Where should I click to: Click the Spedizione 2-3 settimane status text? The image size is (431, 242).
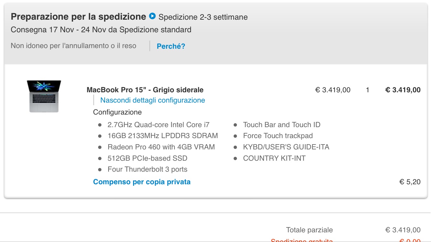tap(203, 17)
